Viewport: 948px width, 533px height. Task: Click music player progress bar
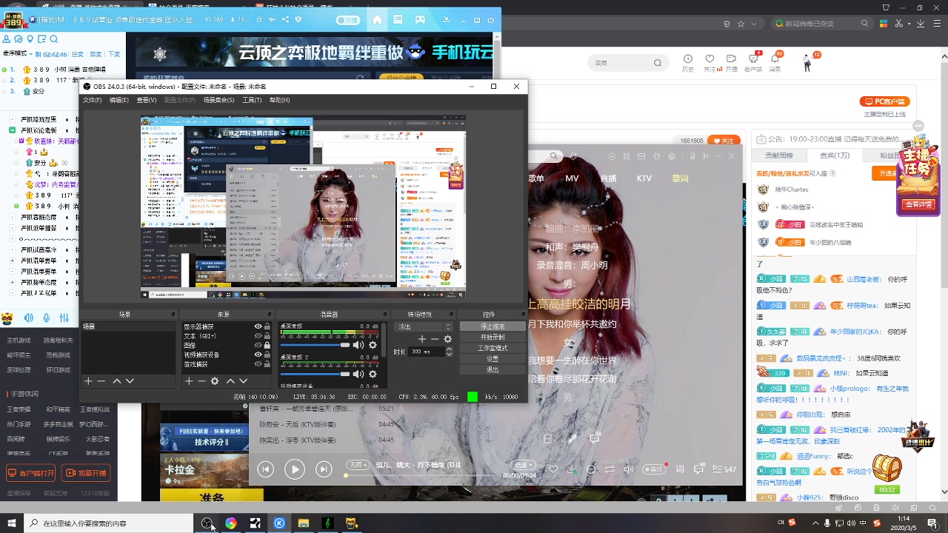tap(418, 475)
